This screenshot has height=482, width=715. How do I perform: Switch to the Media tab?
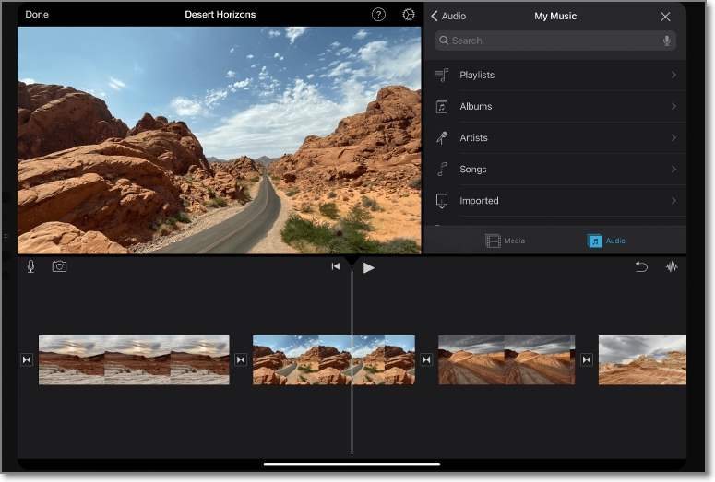tap(506, 241)
